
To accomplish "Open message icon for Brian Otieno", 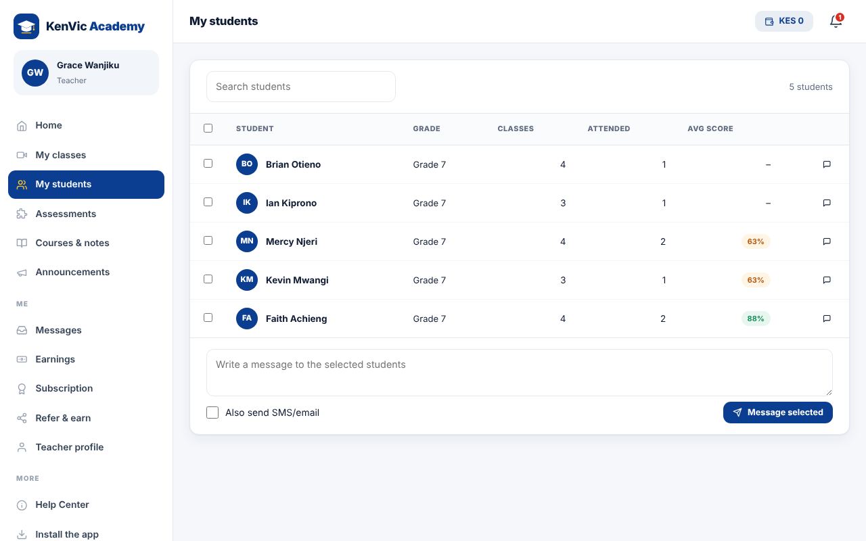I will point(827,164).
